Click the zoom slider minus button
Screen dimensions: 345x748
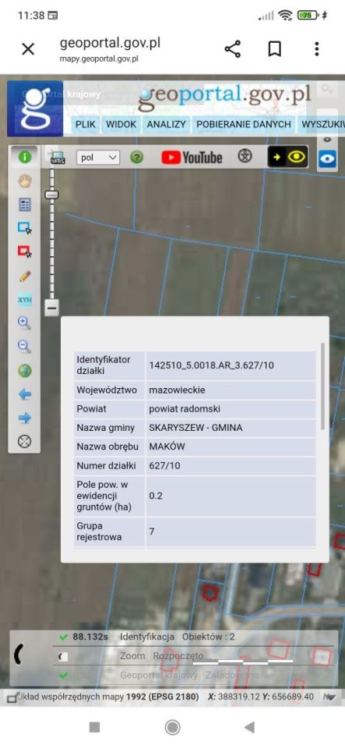(52, 308)
